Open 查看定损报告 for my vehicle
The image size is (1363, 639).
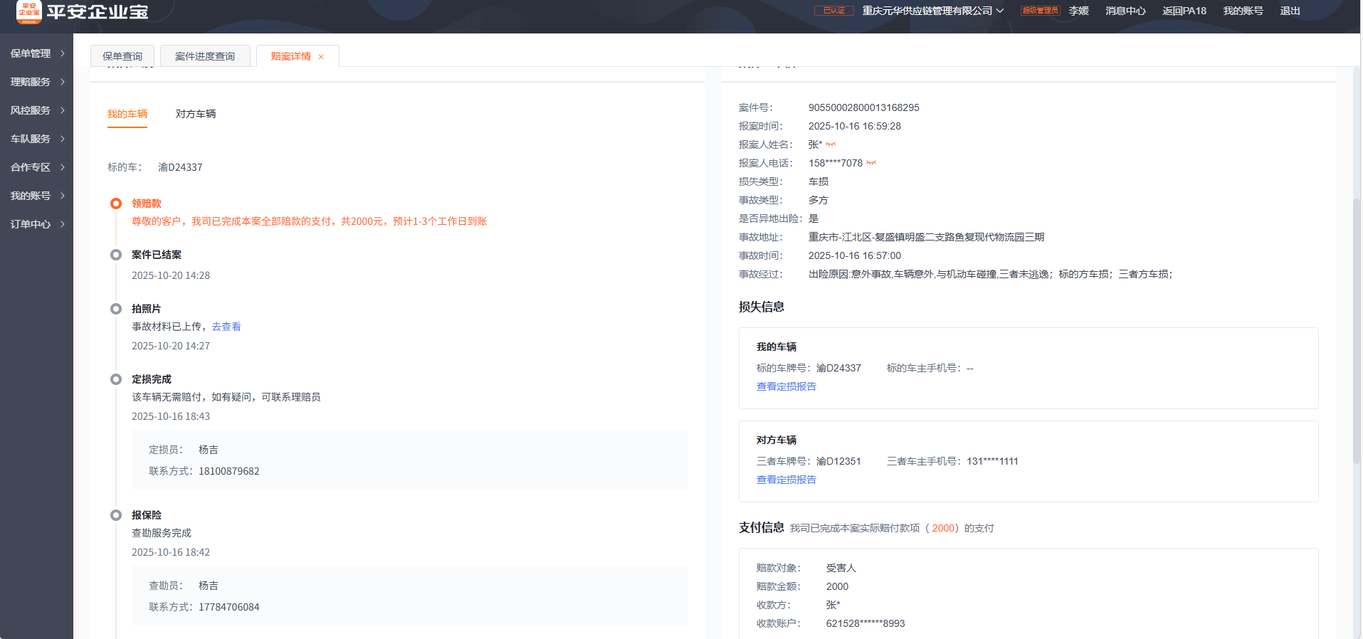pos(786,386)
